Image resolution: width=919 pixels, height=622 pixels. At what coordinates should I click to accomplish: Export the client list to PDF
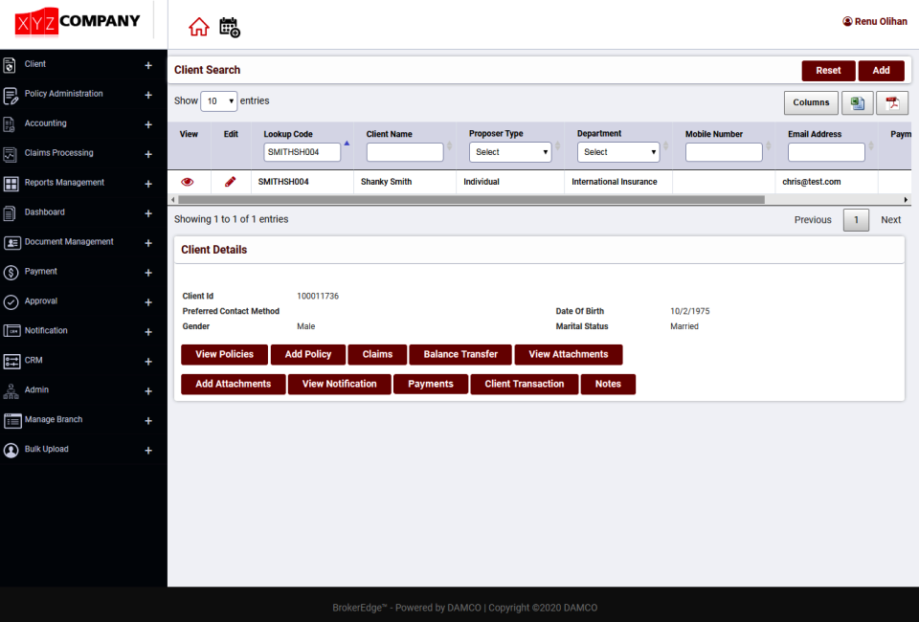[x=893, y=102]
